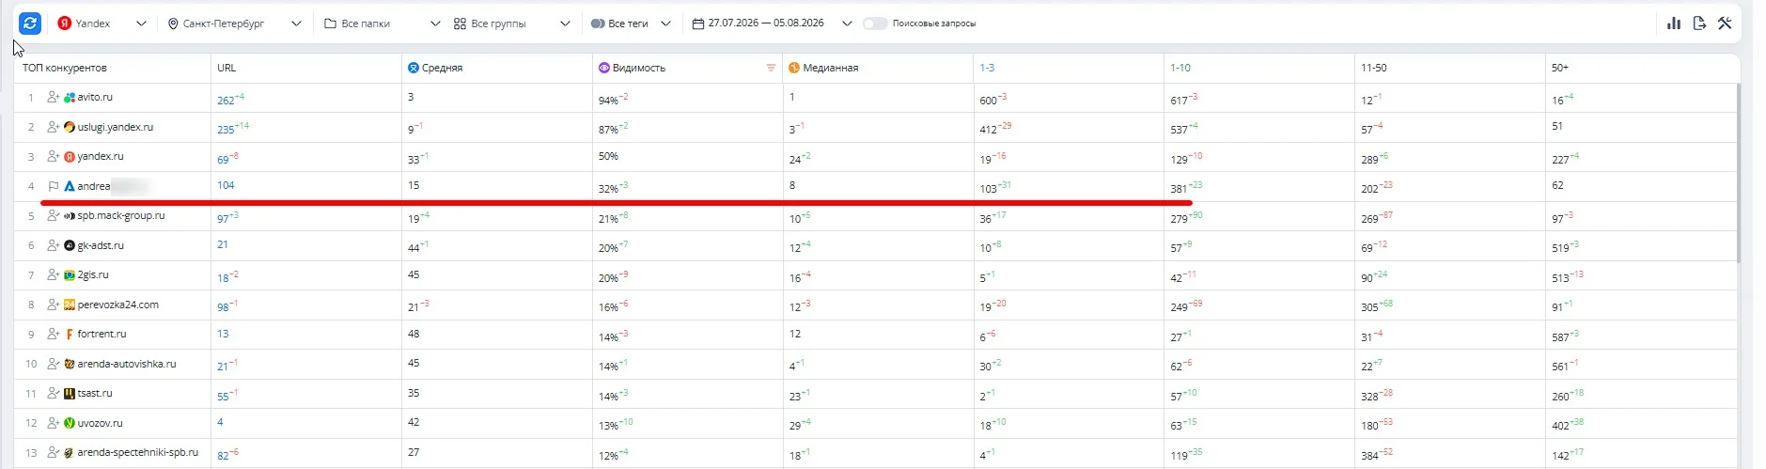Viewport: 1766px width, 469px height.
Task: Click the avito.ru favicon
Action: (x=70, y=97)
